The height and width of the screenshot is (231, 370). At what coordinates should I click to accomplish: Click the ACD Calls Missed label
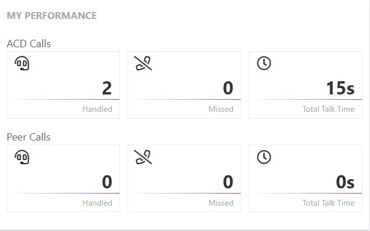[221, 109]
